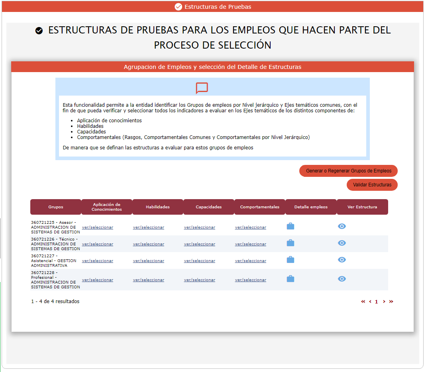Click the Grupos column header
This screenshot has width=426, height=372.
(x=56, y=207)
